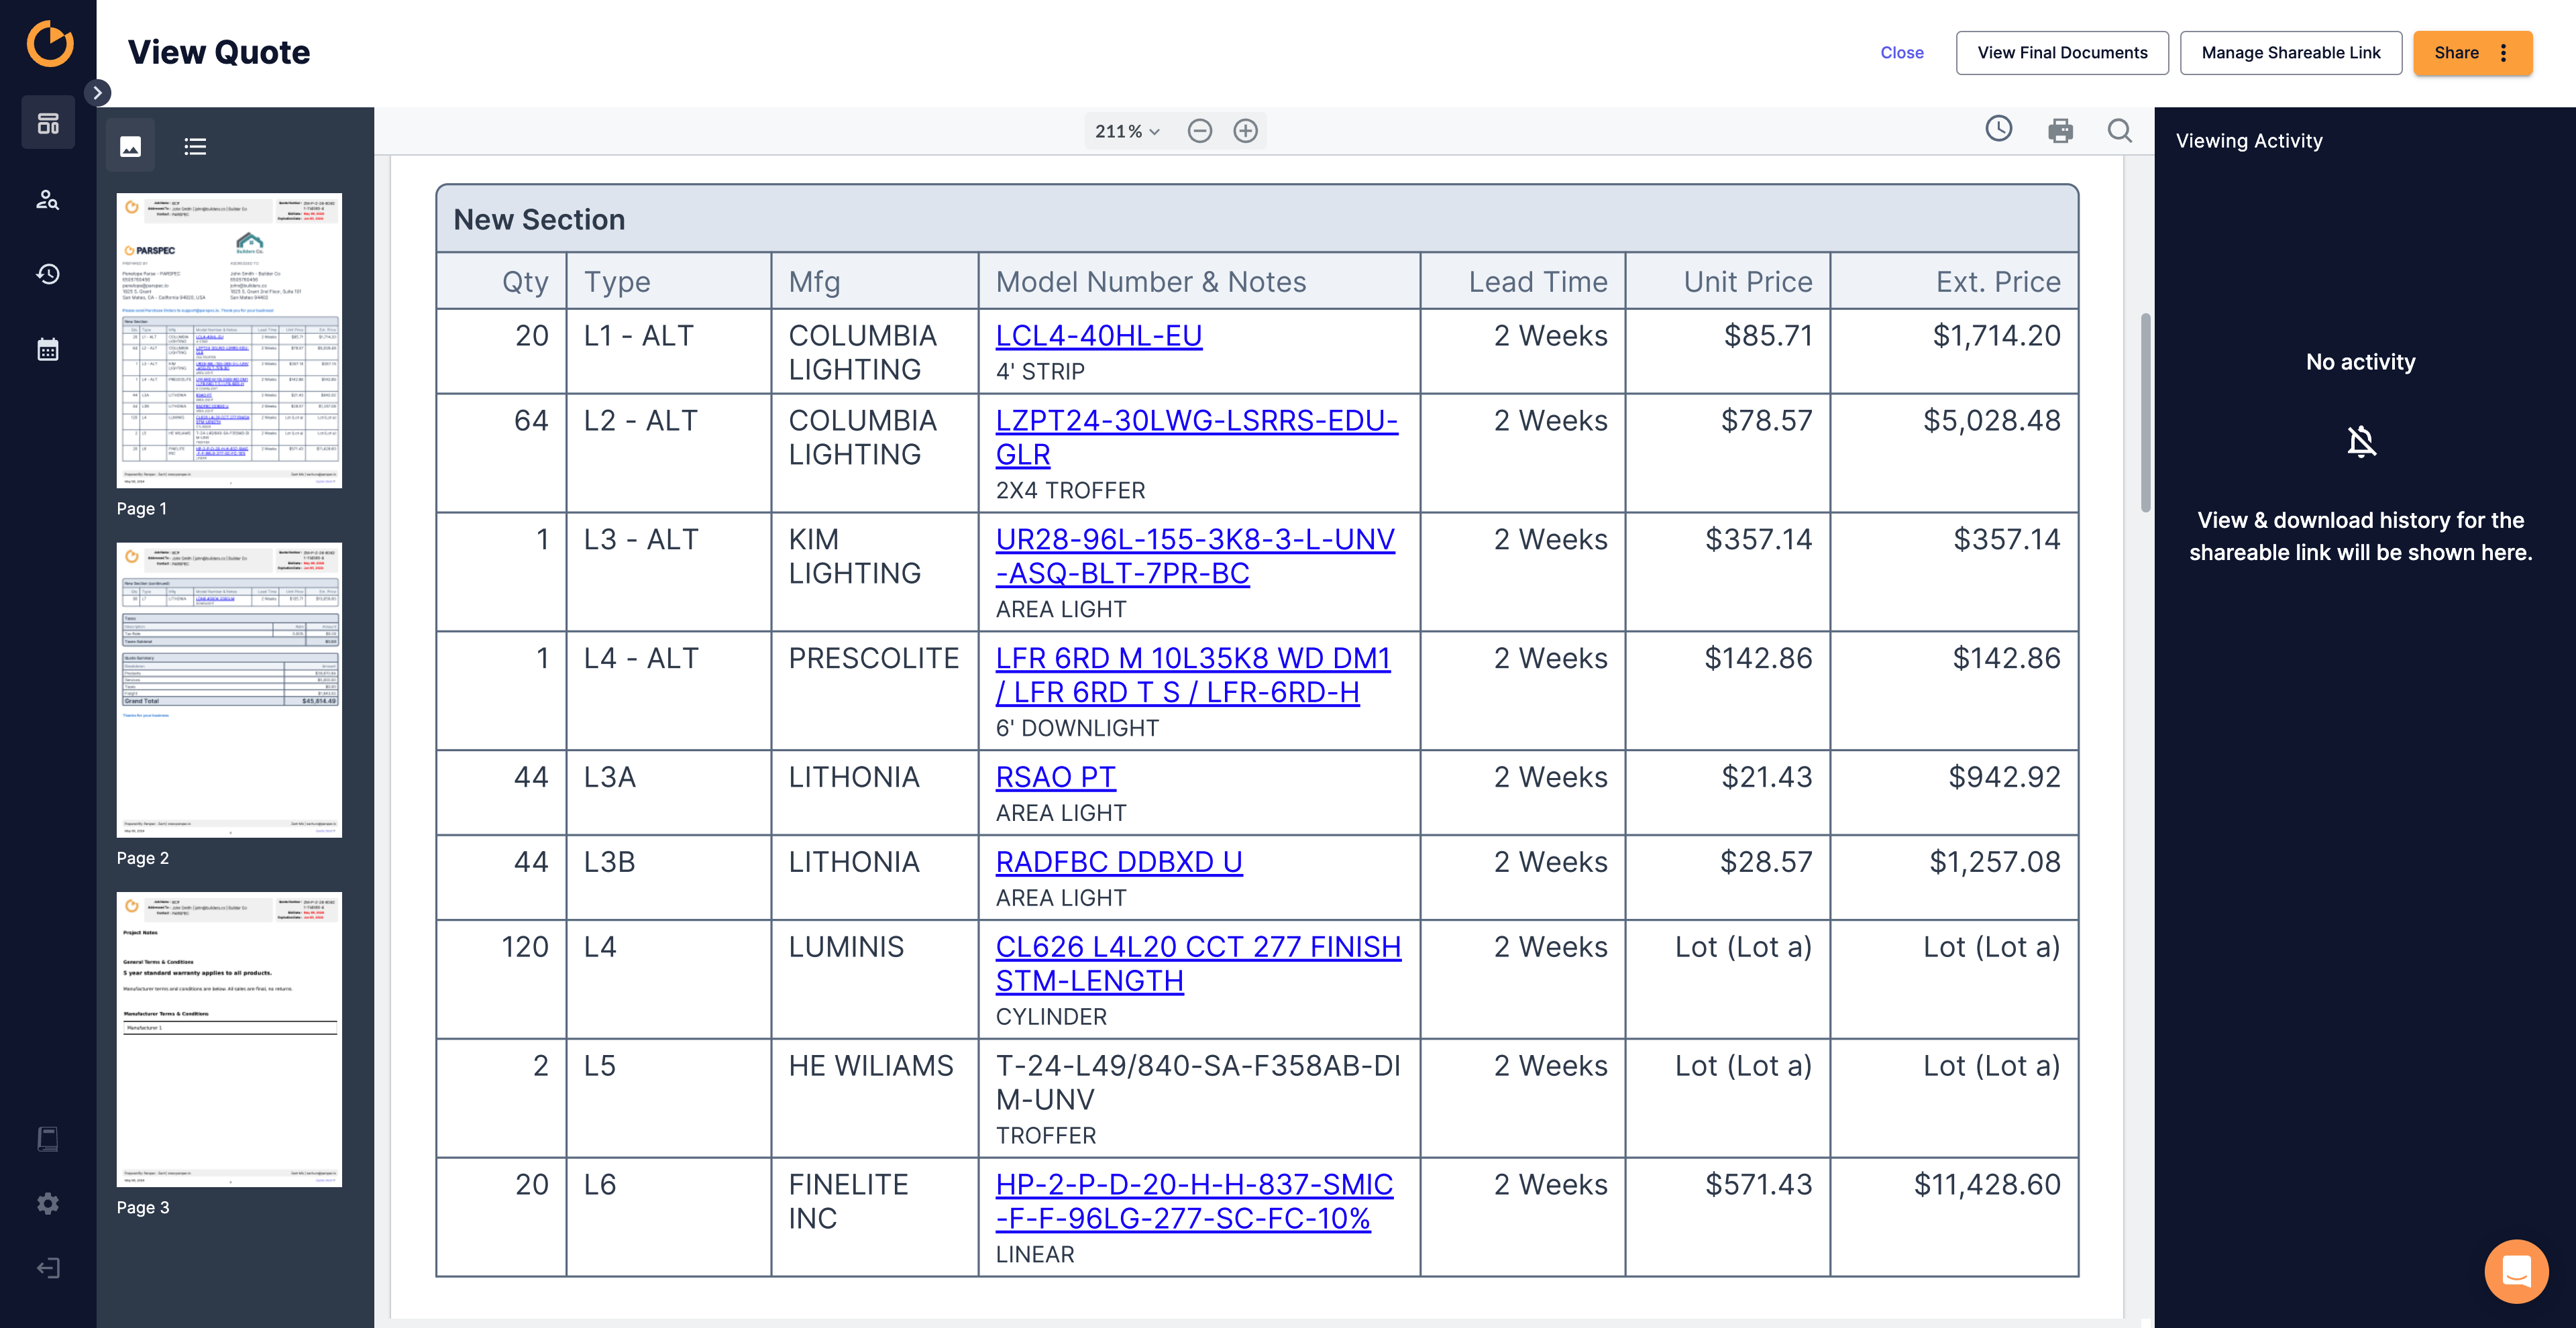The image size is (2576, 1328).
Task: Select the Page 2 thumbnail
Action: pyautogui.click(x=229, y=690)
